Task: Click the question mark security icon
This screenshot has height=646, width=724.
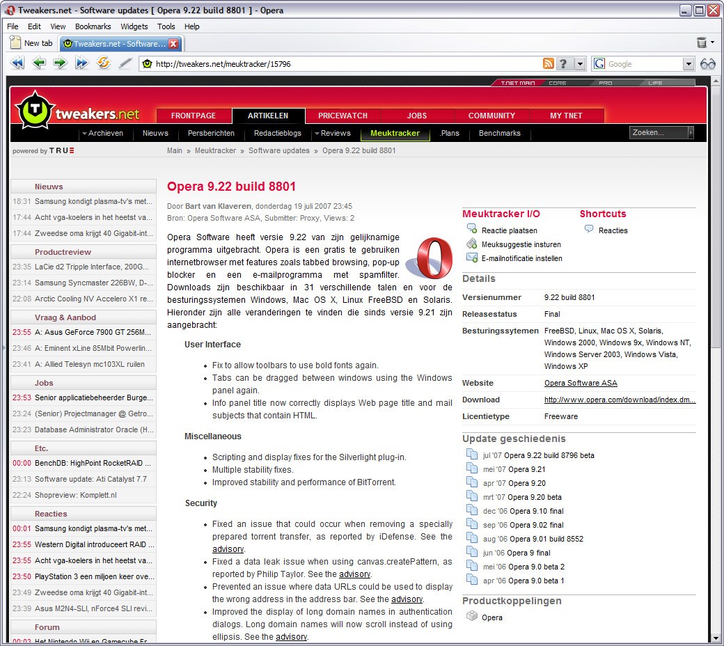Action: pos(563,64)
